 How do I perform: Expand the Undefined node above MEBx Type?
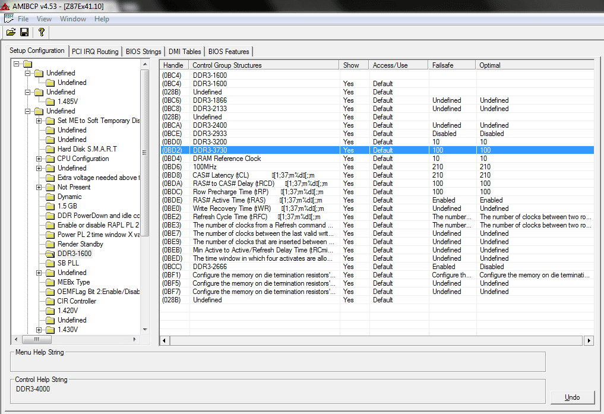(x=39, y=273)
